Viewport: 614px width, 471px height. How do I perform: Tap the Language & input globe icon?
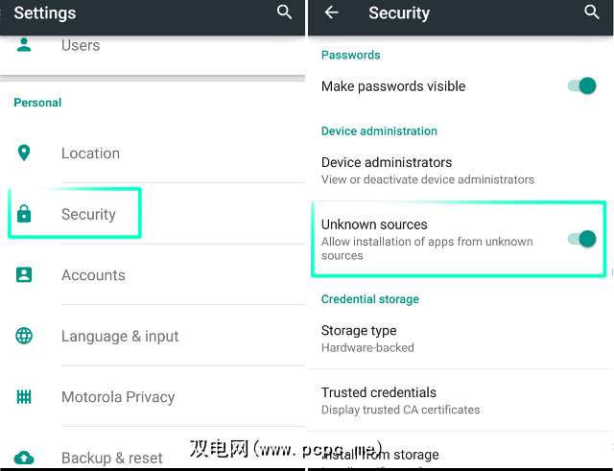pyautogui.click(x=24, y=337)
